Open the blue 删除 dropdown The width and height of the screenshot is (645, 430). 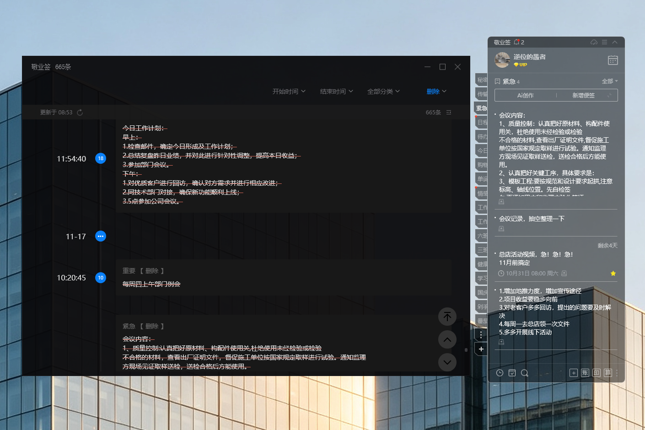[x=436, y=91]
